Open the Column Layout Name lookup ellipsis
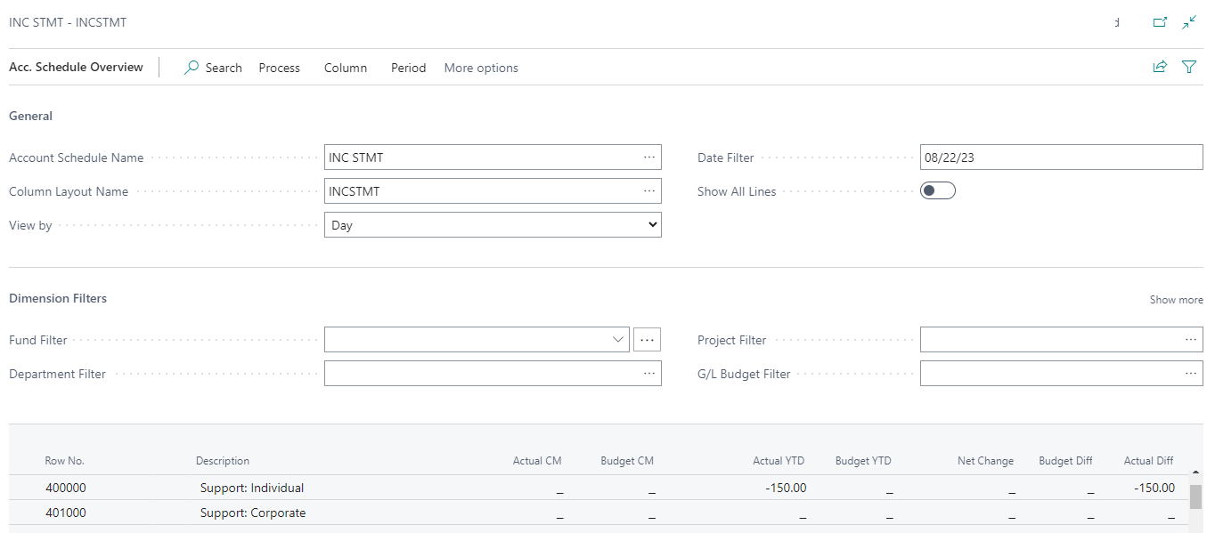The width and height of the screenshot is (1215, 533). click(649, 190)
